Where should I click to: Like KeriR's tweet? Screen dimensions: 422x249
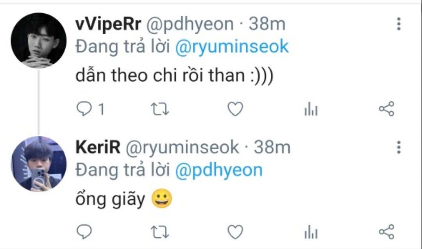(236, 232)
